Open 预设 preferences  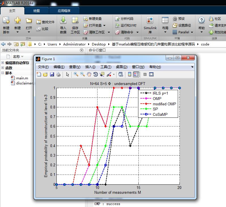click(179, 19)
